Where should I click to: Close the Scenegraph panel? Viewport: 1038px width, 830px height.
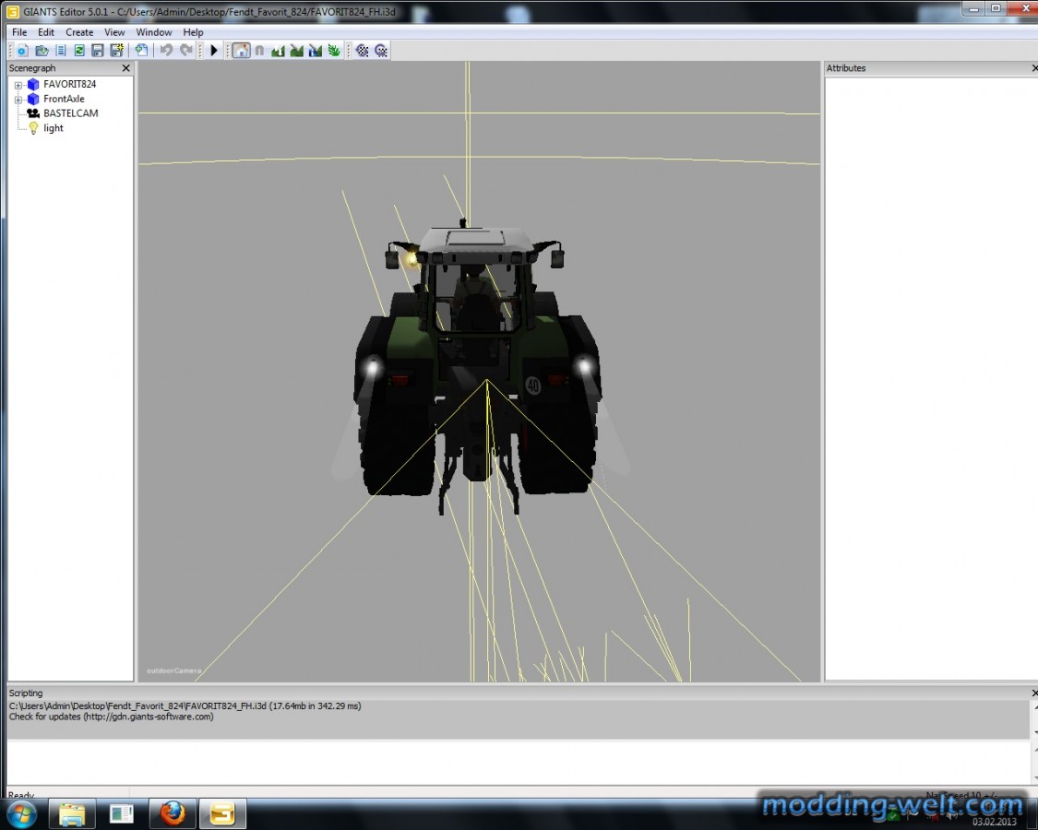point(125,68)
